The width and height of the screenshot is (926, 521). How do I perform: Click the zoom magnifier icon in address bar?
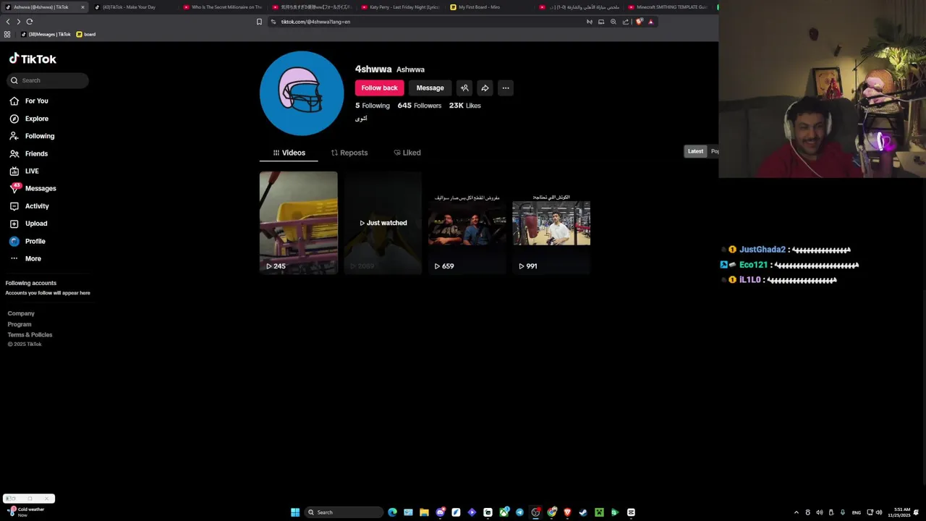613,22
